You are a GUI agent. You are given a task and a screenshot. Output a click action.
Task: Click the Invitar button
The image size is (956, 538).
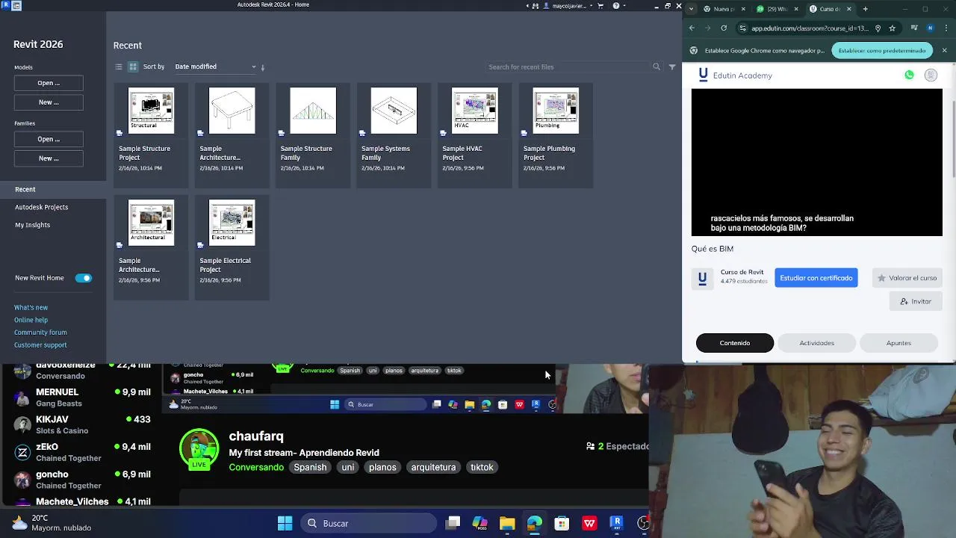(916, 301)
